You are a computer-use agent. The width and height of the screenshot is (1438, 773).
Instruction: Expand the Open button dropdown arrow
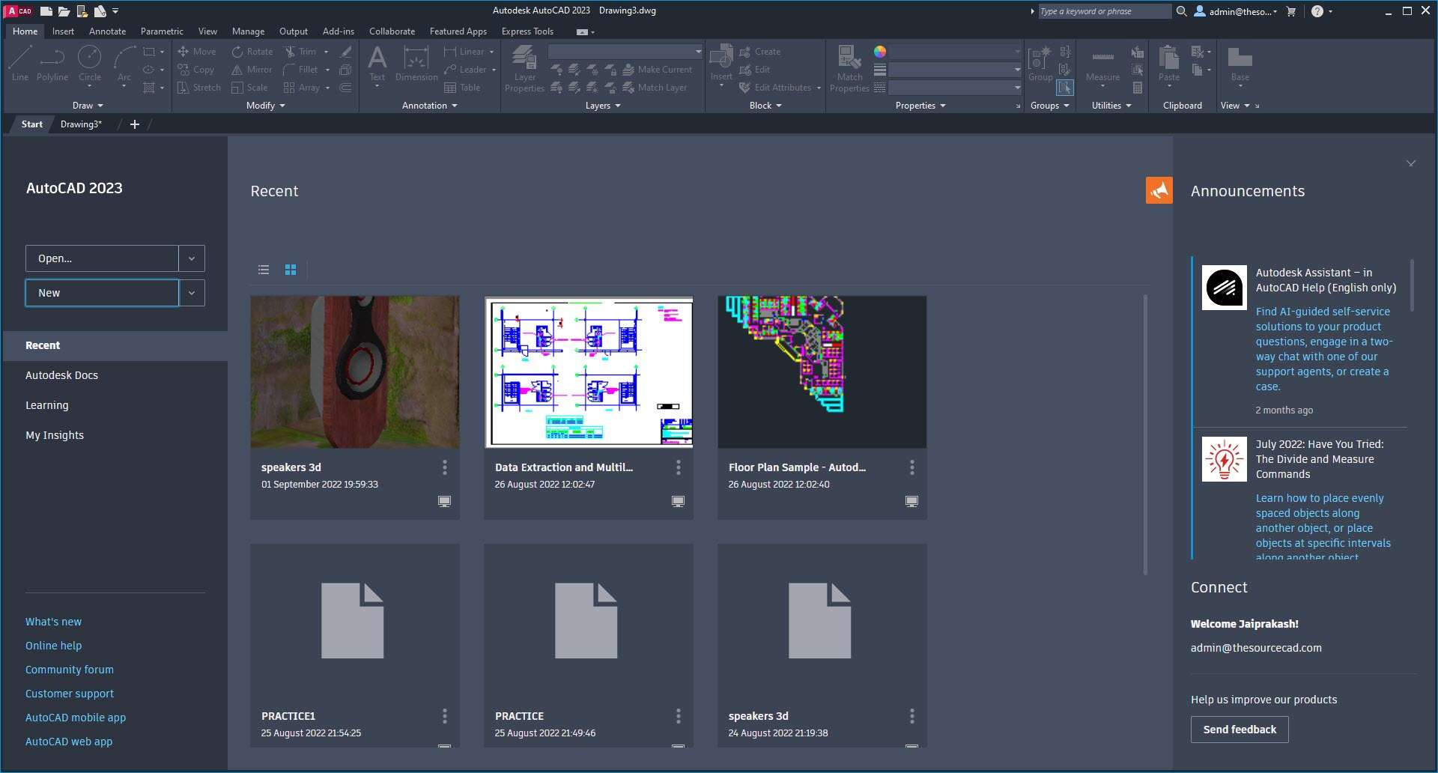[x=192, y=258]
